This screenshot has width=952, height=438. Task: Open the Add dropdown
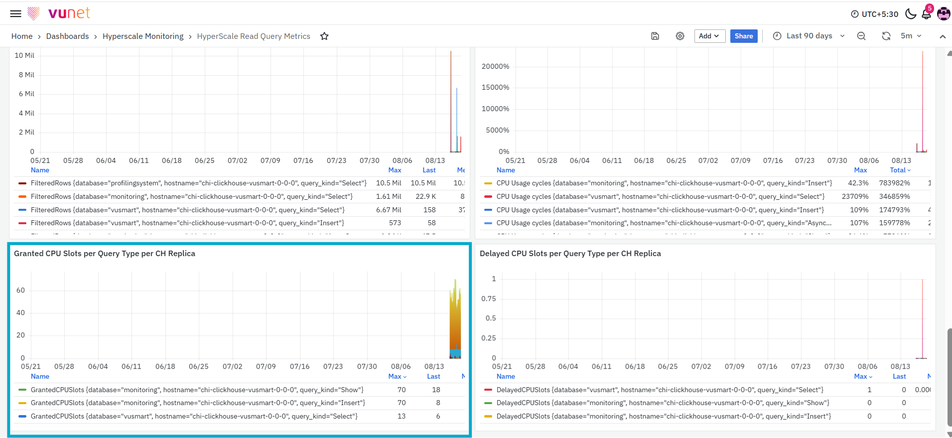coord(709,36)
